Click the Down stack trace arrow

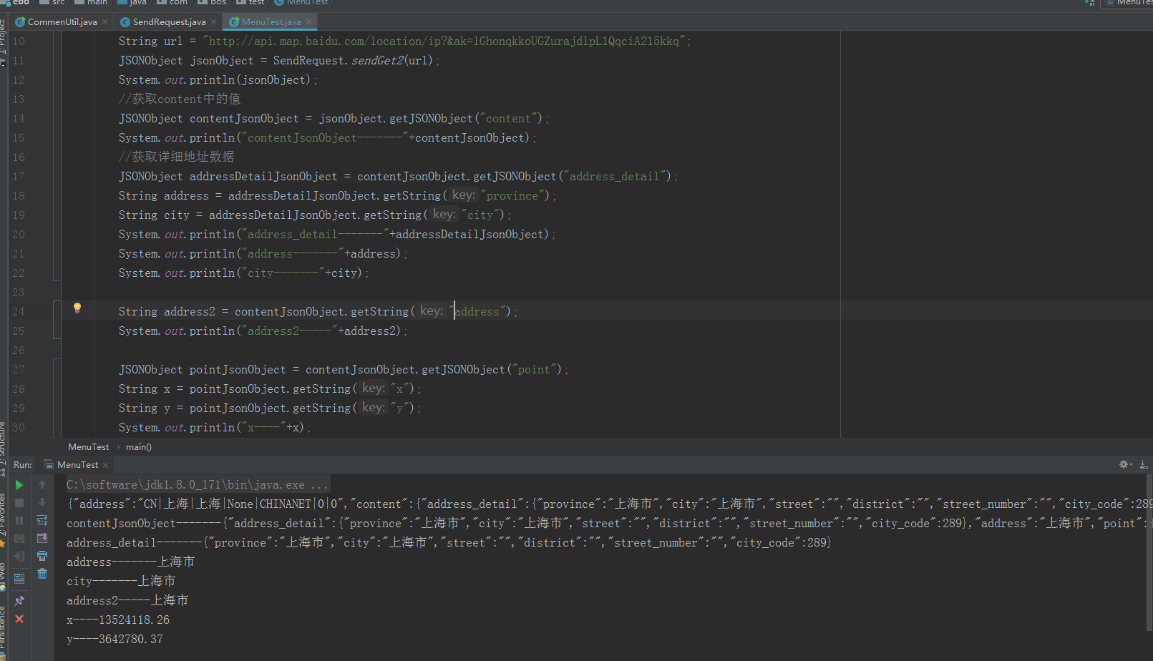click(x=42, y=503)
